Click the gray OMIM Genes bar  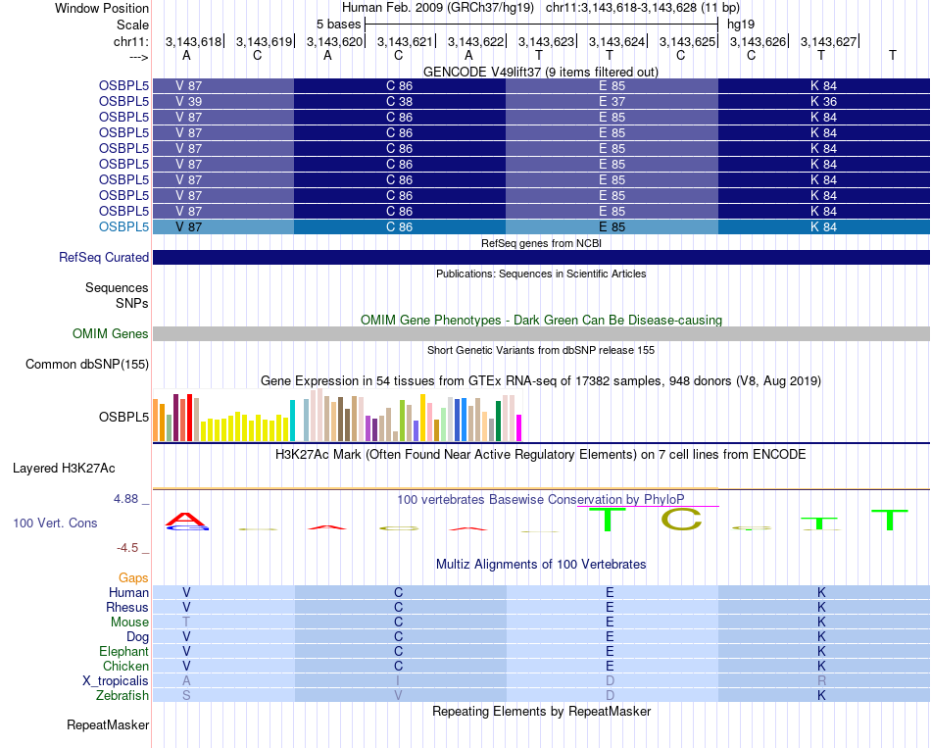pyautogui.click(x=541, y=334)
